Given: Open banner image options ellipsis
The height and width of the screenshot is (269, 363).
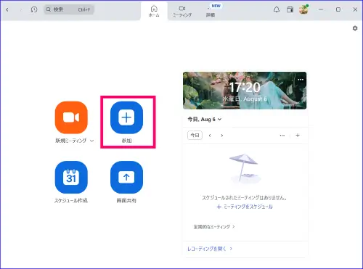Looking at the screenshot, I should (x=301, y=80).
